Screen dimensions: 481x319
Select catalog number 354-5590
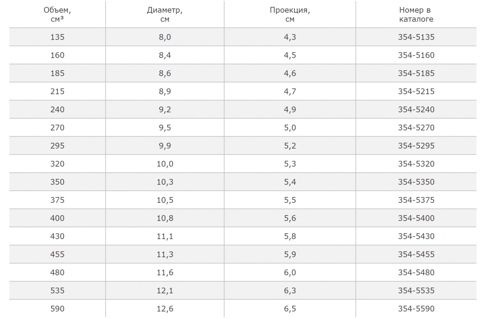(x=416, y=309)
